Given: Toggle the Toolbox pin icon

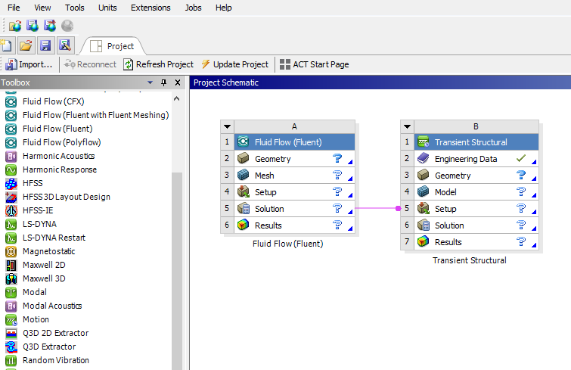Looking at the screenshot, I should click(164, 82).
